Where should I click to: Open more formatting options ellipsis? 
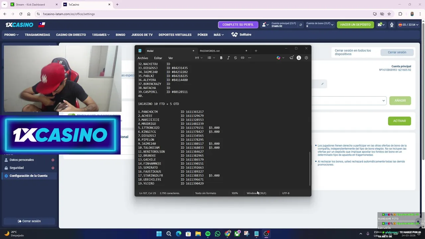click(250, 58)
